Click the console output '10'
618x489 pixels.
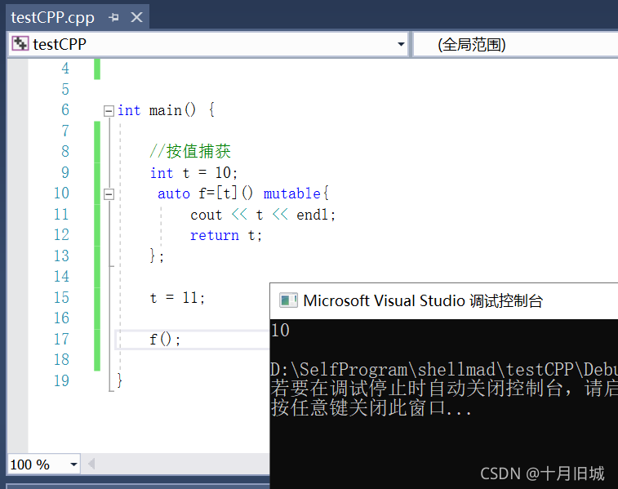click(x=280, y=330)
